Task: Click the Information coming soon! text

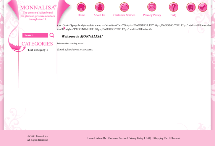Action: pyautogui.click(x=70, y=43)
